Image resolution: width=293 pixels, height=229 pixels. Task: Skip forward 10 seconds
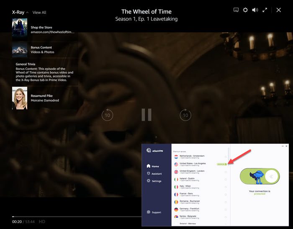coord(185,115)
